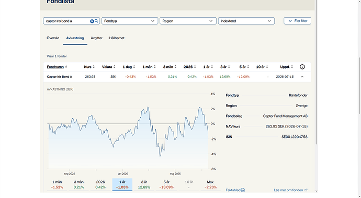Open the Fondtyp dropdown
Viewport: 361px width, 198px height.
click(130, 21)
